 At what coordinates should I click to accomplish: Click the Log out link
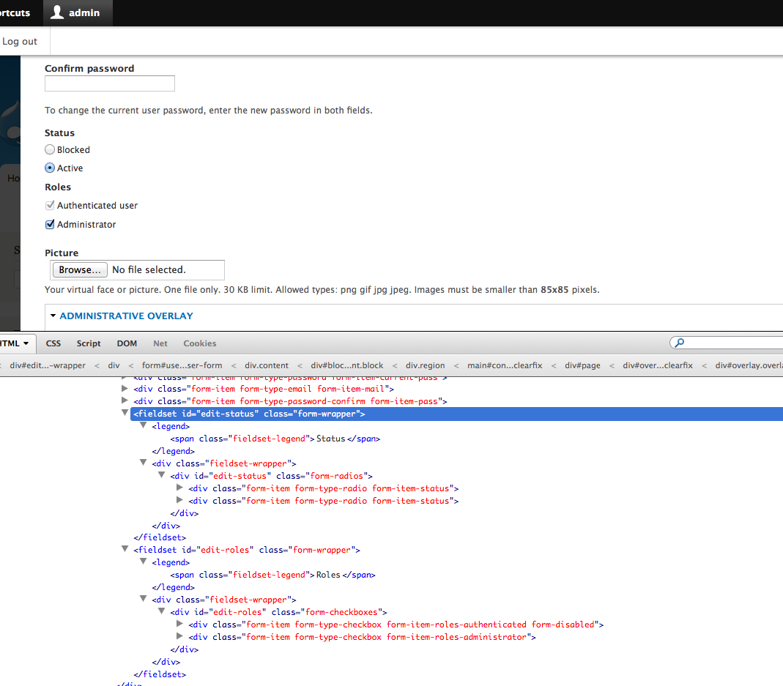[x=20, y=41]
